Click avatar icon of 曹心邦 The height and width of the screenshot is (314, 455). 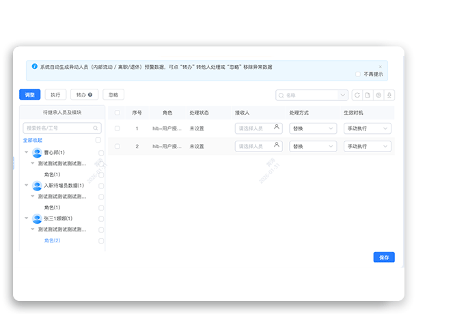click(37, 152)
